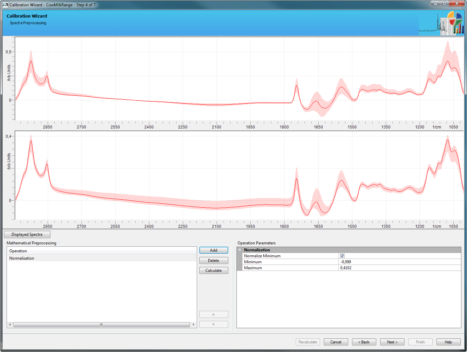
Task: Click the Calibration Wizard title bar icon
Action: tap(5, 5)
